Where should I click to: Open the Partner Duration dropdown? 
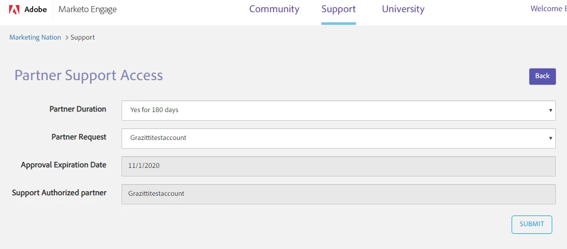coord(339,111)
